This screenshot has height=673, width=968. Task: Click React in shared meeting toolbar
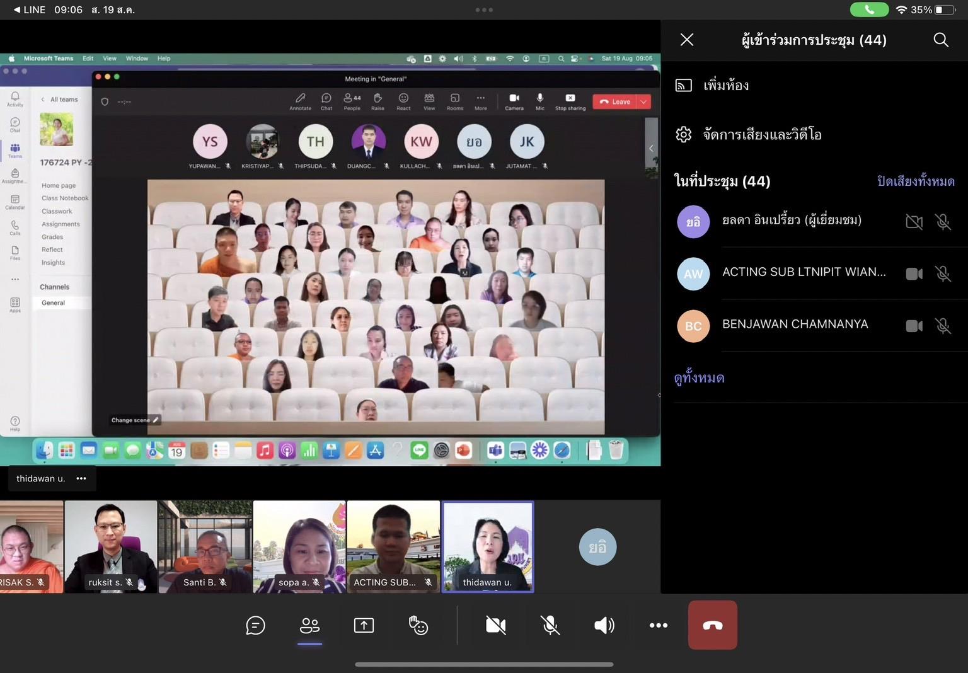pyautogui.click(x=403, y=101)
